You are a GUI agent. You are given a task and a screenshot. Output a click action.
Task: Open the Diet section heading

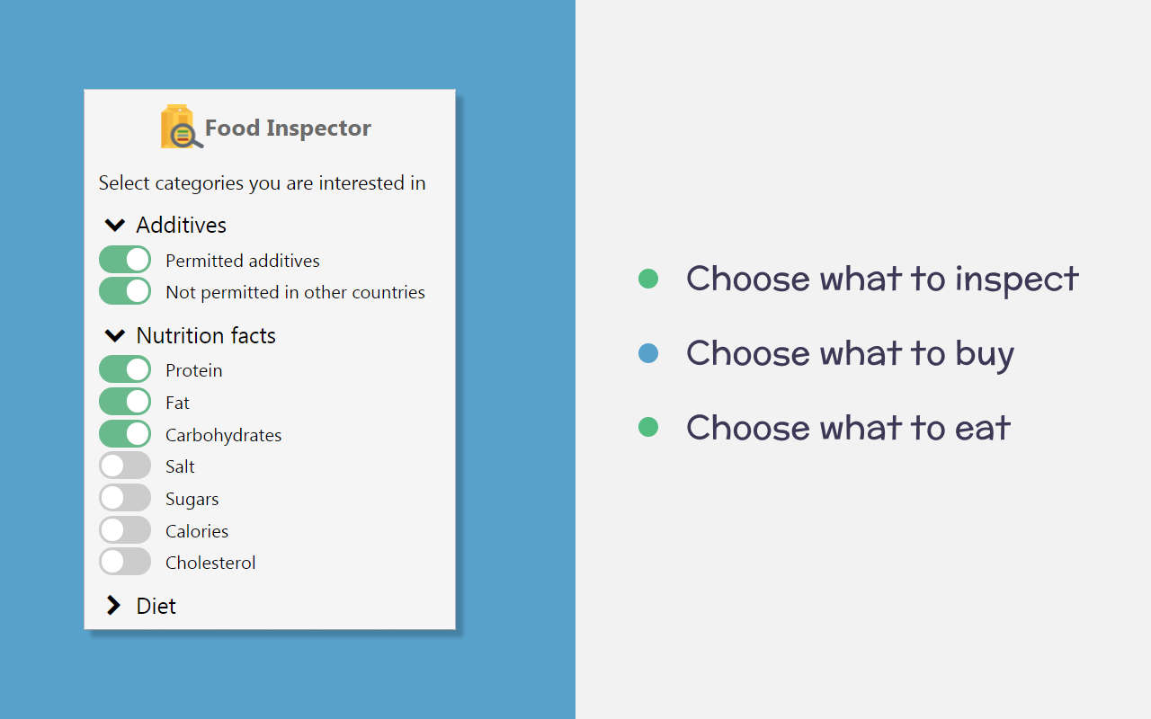click(x=156, y=606)
